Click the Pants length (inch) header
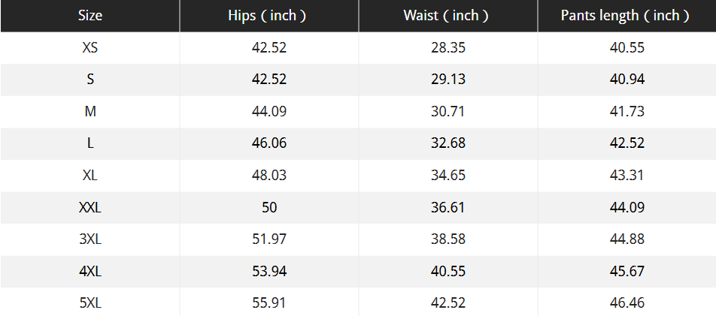This screenshot has height=316, width=716. [626, 16]
